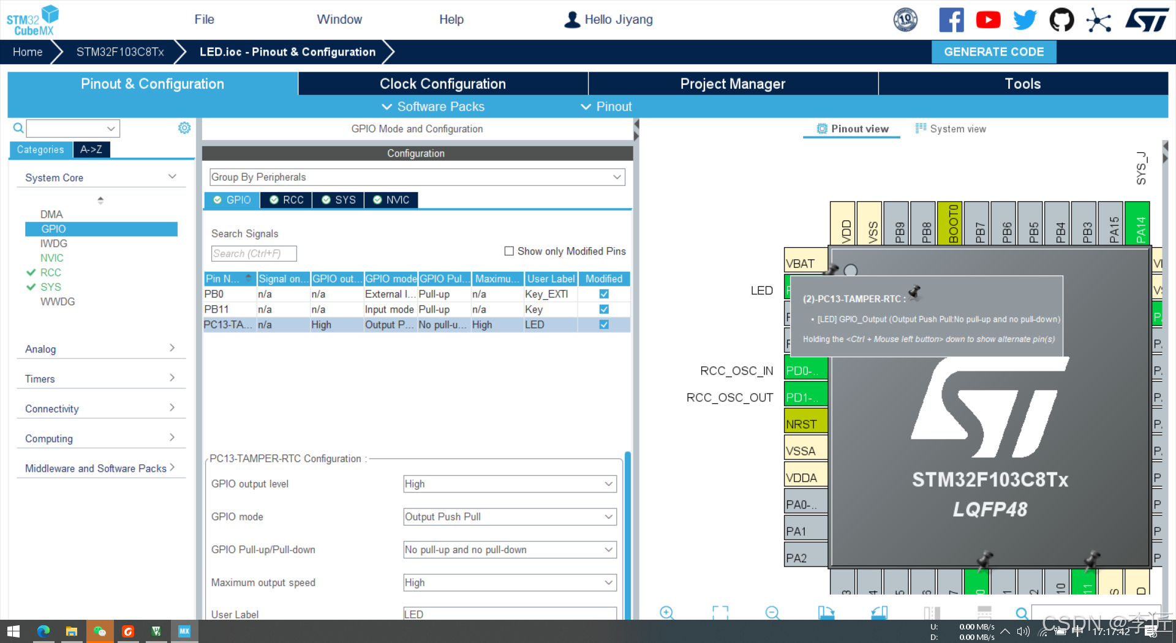Screen dimensions: 1176x643
Task: Click the vertical flip view icon
Action: [x=932, y=612]
